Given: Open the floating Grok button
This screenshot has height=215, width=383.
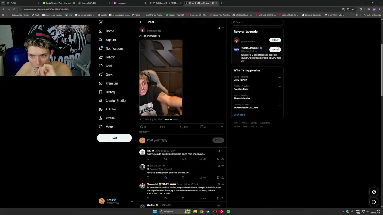Looking at the screenshot, I should click(x=374, y=192).
